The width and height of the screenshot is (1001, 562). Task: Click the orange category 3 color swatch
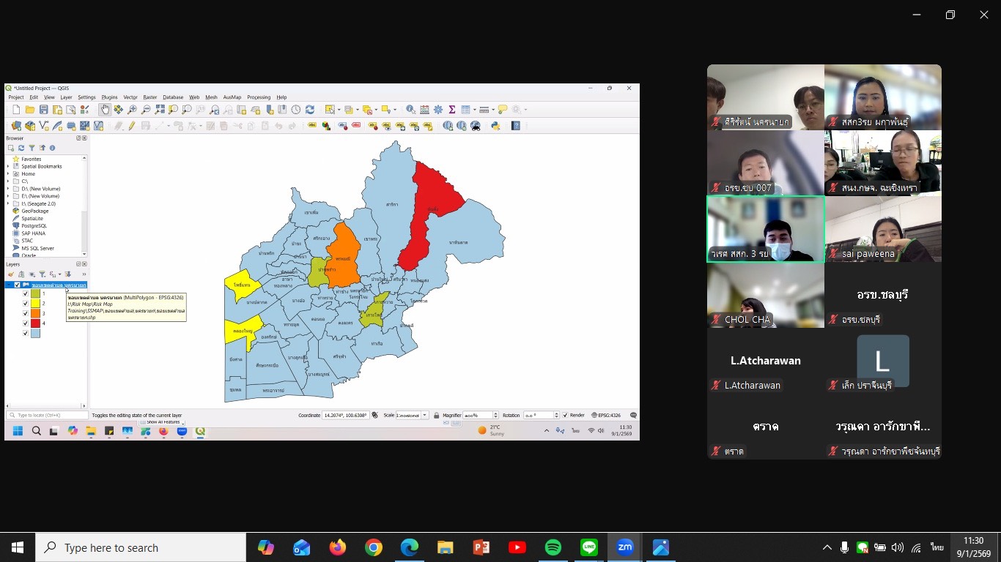click(x=35, y=313)
